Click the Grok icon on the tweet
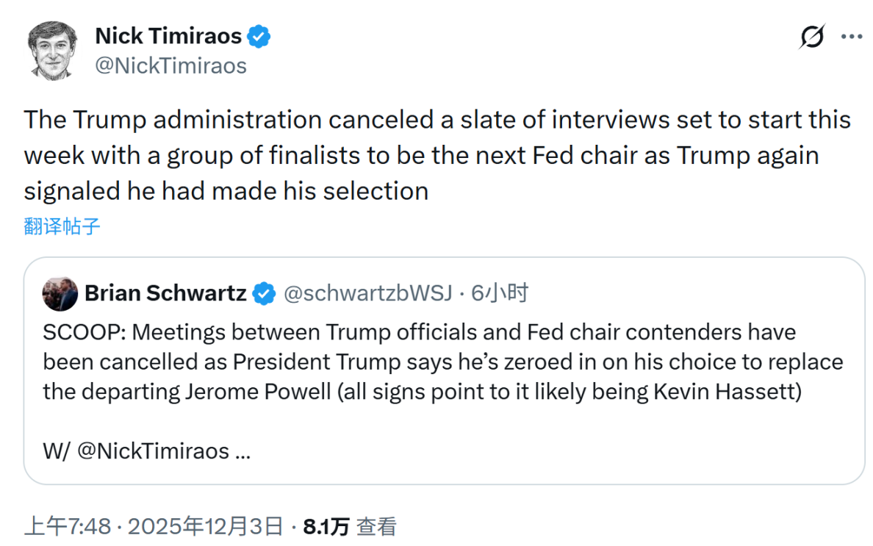The image size is (873, 546). [811, 35]
